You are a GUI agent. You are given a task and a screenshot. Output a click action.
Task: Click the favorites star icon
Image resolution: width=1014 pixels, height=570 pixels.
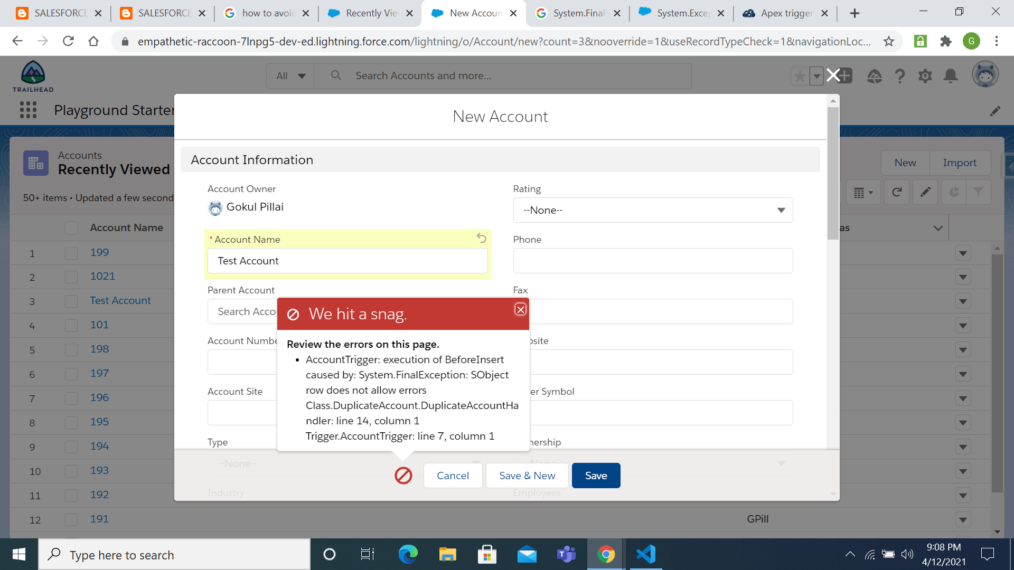[799, 75]
